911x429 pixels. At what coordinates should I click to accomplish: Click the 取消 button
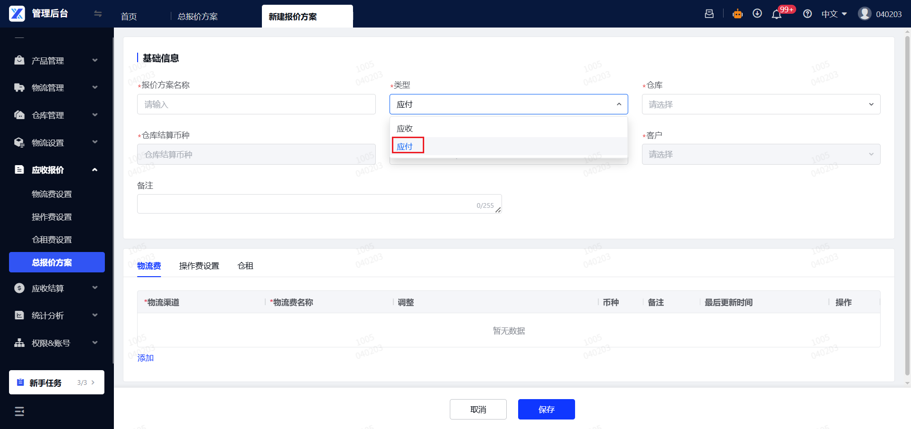(478, 410)
